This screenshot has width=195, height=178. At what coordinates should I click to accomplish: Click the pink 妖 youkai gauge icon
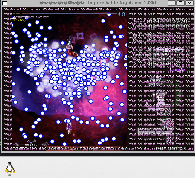[x=48, y=144]
